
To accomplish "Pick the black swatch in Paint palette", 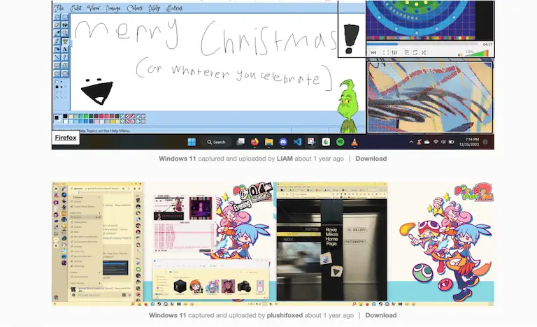I will coord(66,117).
